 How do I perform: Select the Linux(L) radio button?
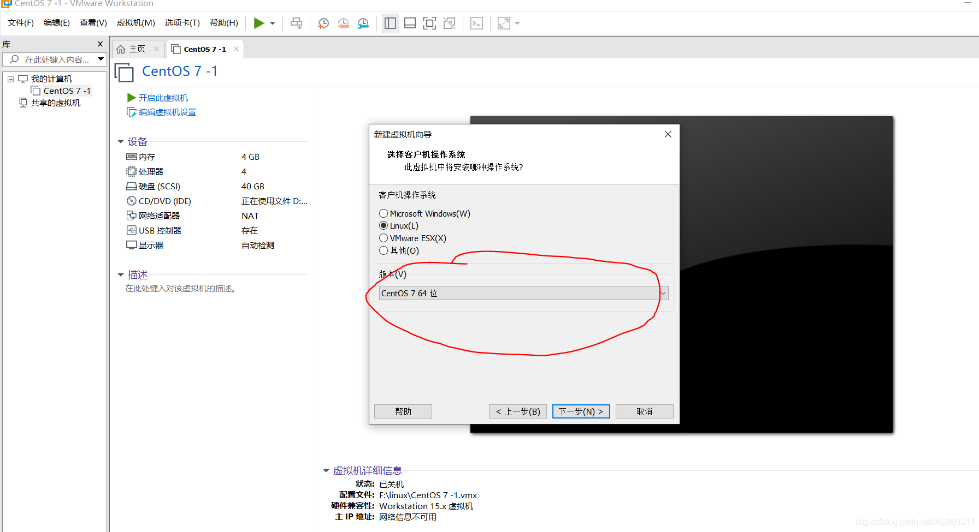(384, 225)
